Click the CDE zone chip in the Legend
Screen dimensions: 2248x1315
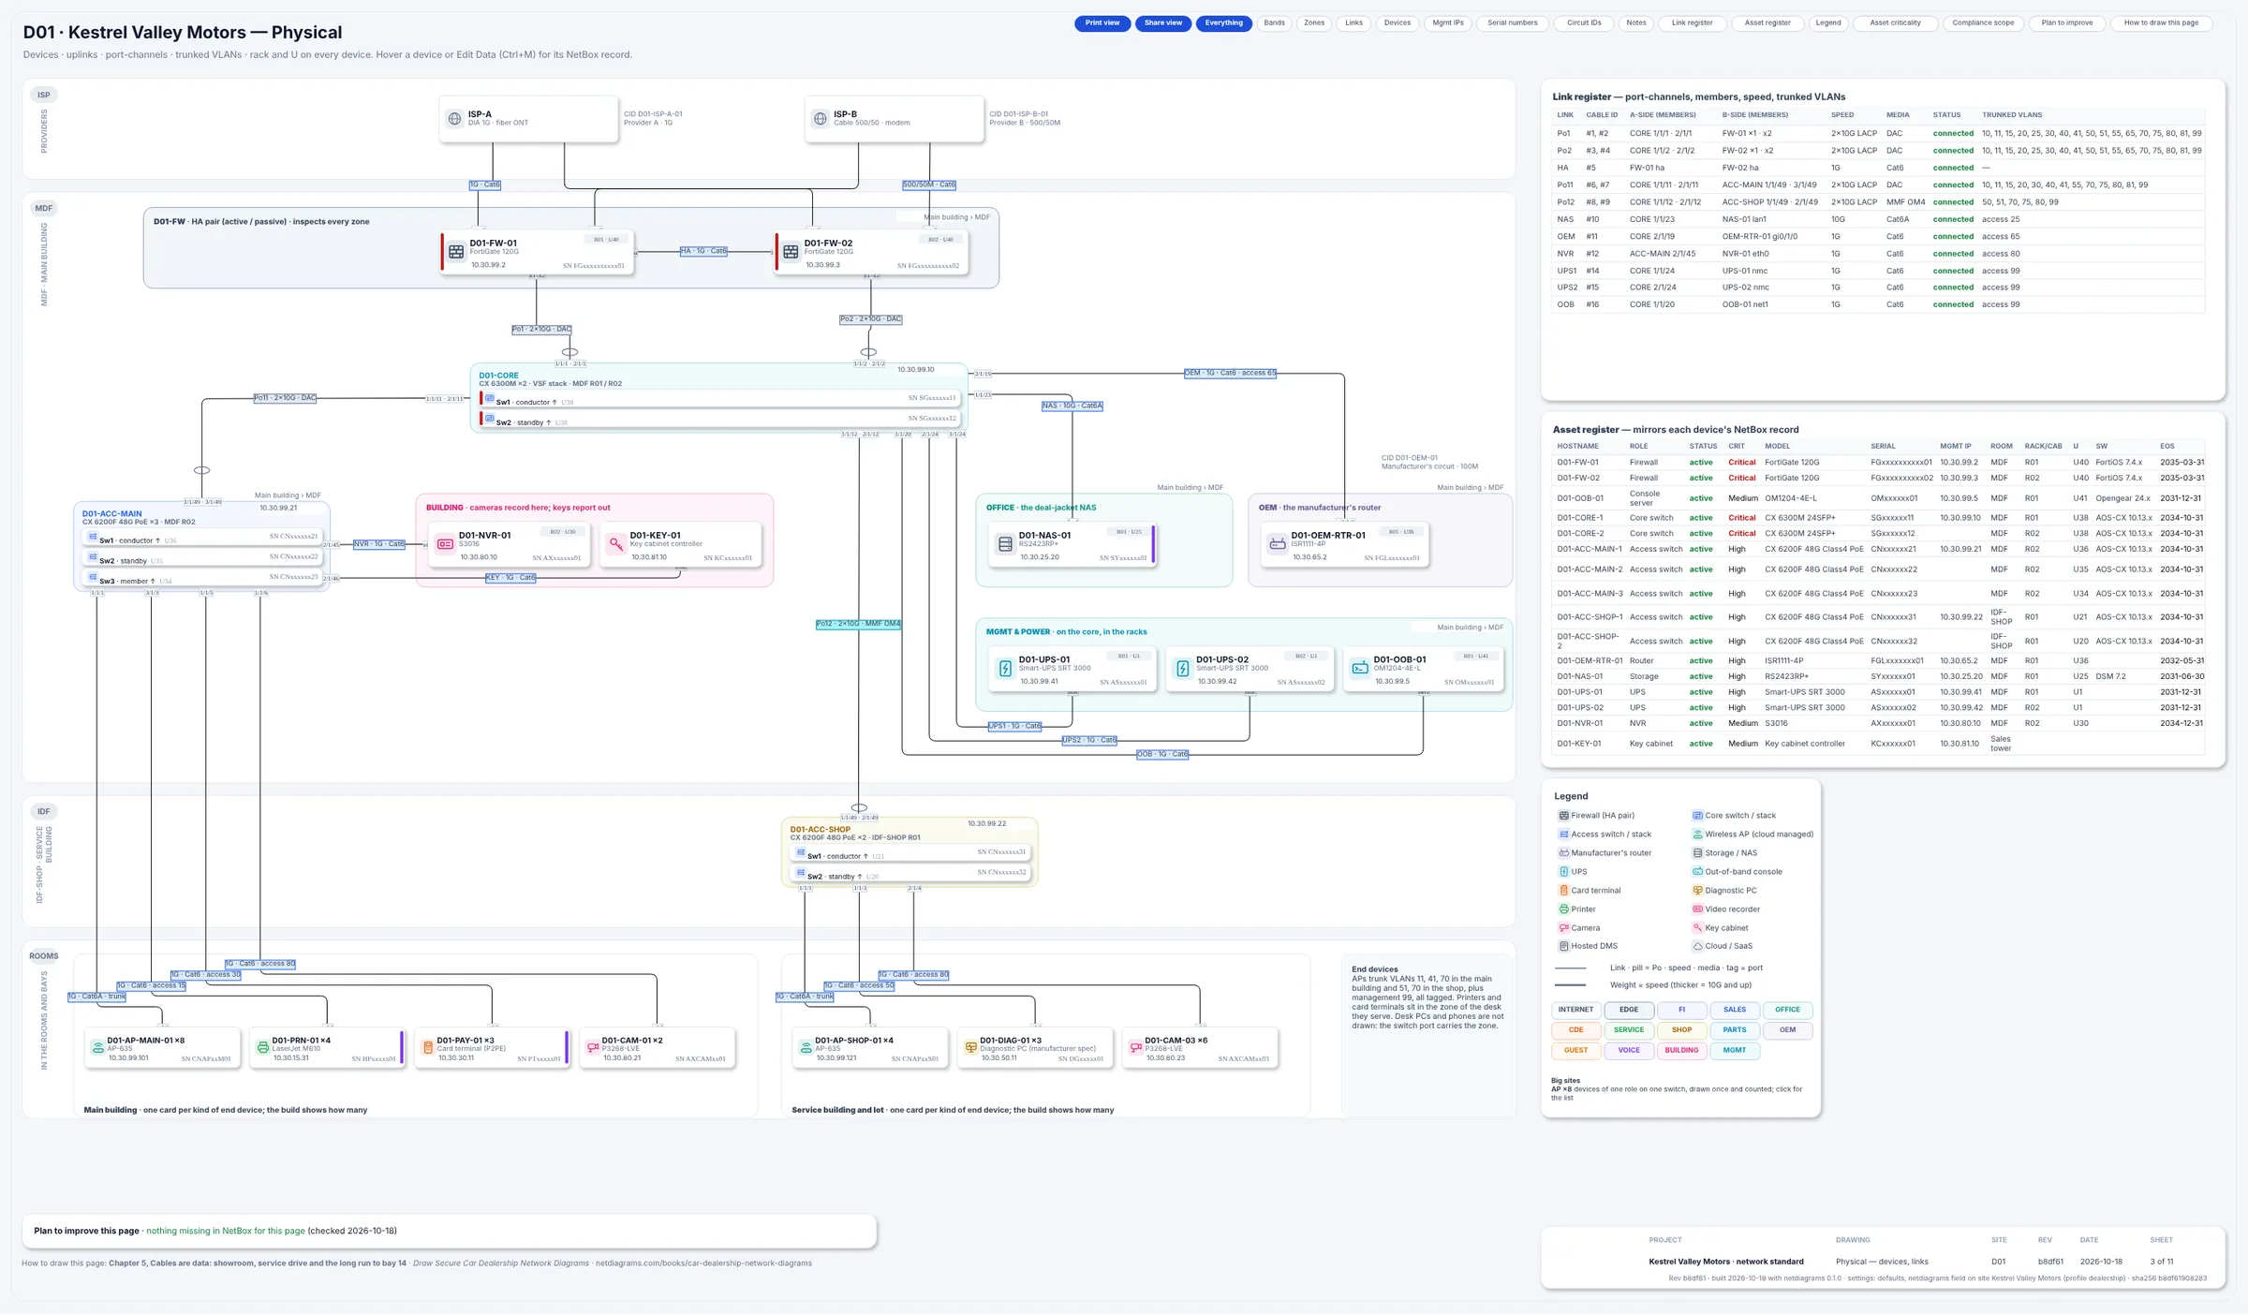pyautogui.click(x=1575, y=1030)
